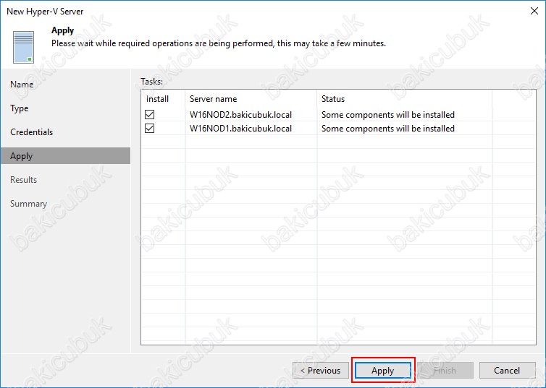546x388 pixels.
Task: Close the New Hyper-V Server dialog
Action: pos(534,11)
